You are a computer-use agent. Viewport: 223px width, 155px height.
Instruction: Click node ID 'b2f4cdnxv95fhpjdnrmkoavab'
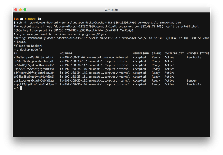33,73
